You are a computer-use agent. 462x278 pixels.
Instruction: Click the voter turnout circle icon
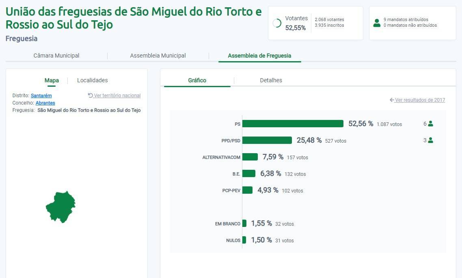pyautogui.click(x=277, y=23)
